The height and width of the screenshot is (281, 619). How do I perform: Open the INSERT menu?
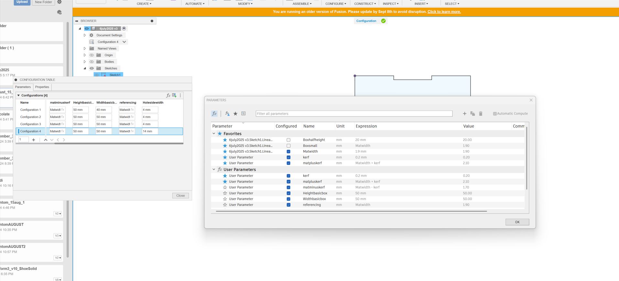(421, 4)
